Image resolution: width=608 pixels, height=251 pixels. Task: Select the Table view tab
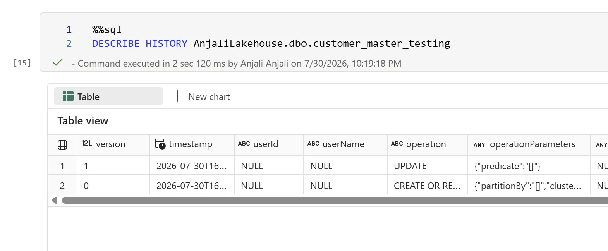[x=108, y=96]
